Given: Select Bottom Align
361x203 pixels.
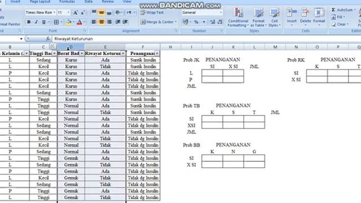Looking at the screenshot, I should (x=109, y=12).
